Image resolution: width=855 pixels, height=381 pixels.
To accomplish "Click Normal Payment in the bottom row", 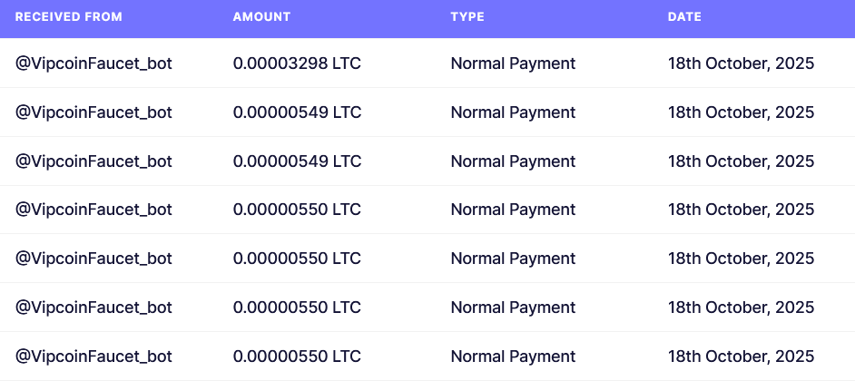I will (x=513, y=357).
